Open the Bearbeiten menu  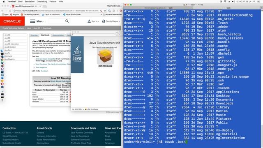(30, 2)
